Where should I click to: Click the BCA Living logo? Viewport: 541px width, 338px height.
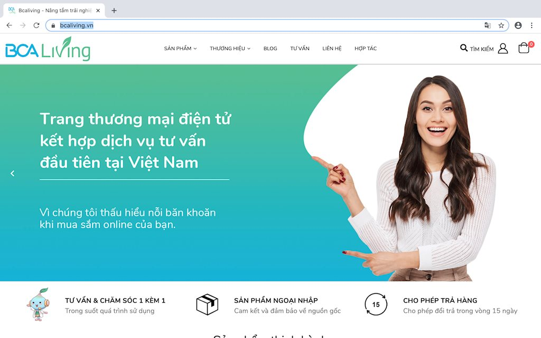(x=48, y=49)
